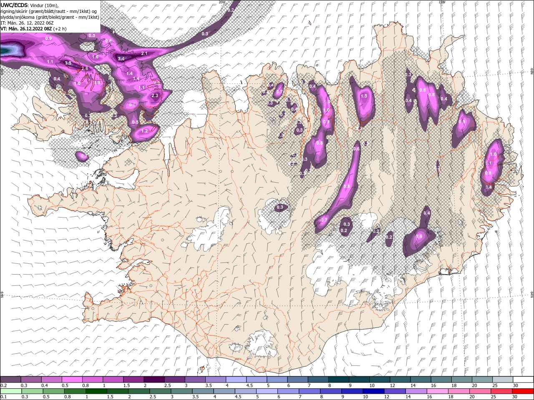Screen dimensions: 534x400
Task: Pick the lower legend swatch between 1 and 1.5
Action: point(96,391)
